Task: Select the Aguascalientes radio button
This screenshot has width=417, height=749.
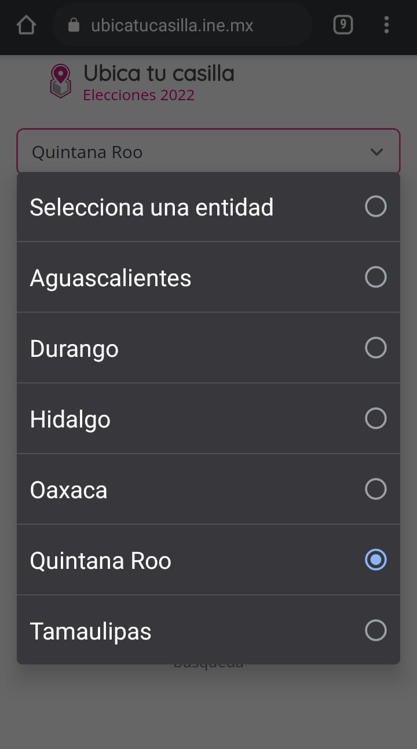Action: [x=375, y=277]
